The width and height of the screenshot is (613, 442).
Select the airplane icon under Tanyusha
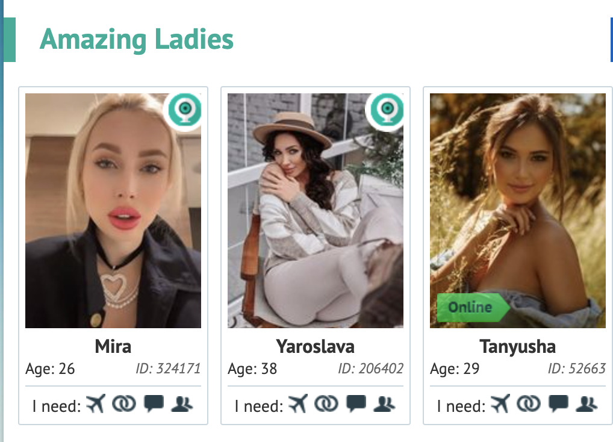(x=501, y=404)
